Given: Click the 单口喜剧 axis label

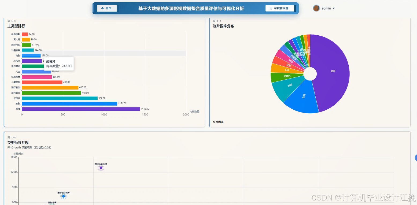Looking at the screenshot, I should coord(16,66).
